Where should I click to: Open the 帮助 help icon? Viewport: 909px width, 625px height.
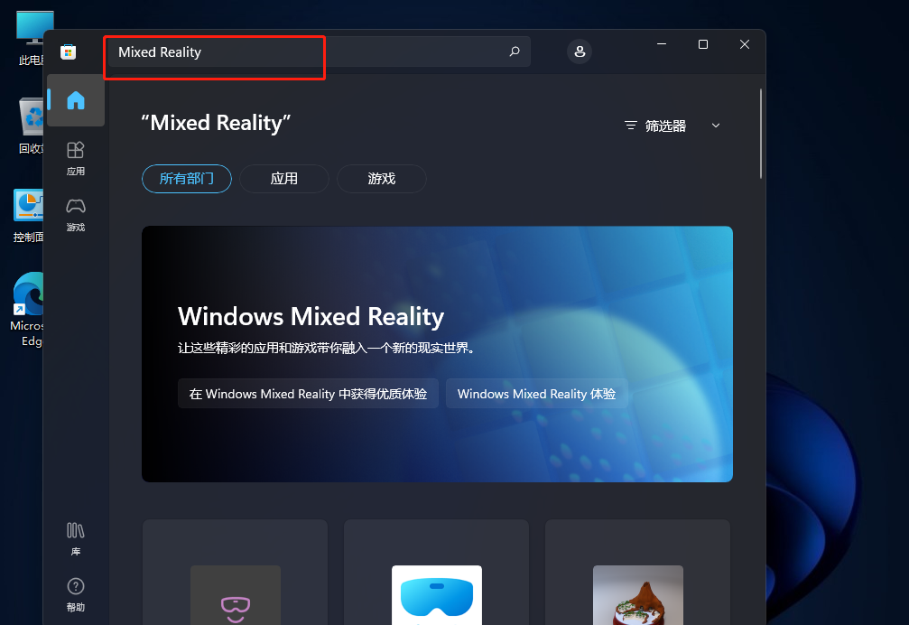76,593
